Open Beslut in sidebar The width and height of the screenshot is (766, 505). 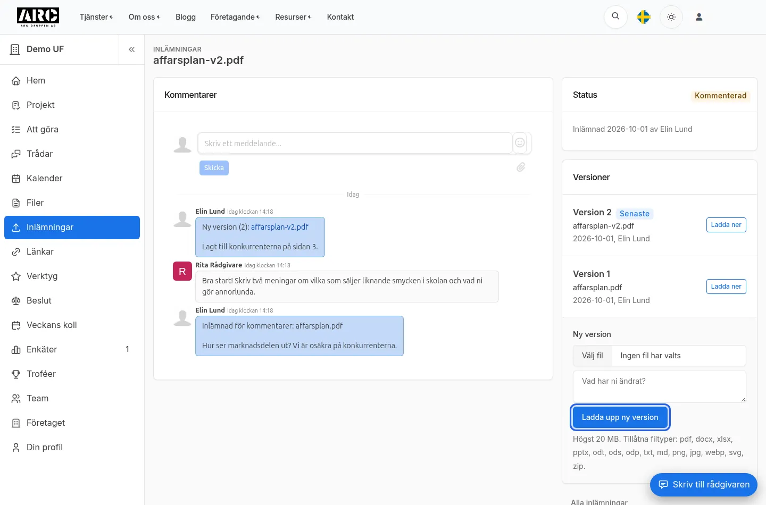(72, 301)
